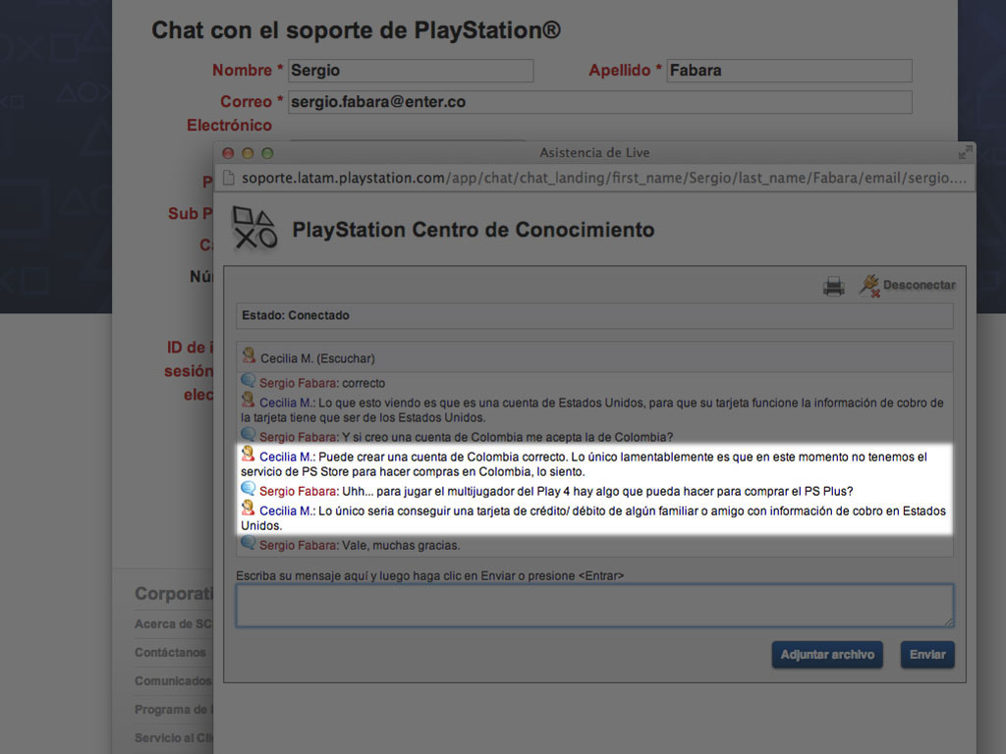
Task: Click the 'Estado: Conectado' status text
Action: pos(295,315)
